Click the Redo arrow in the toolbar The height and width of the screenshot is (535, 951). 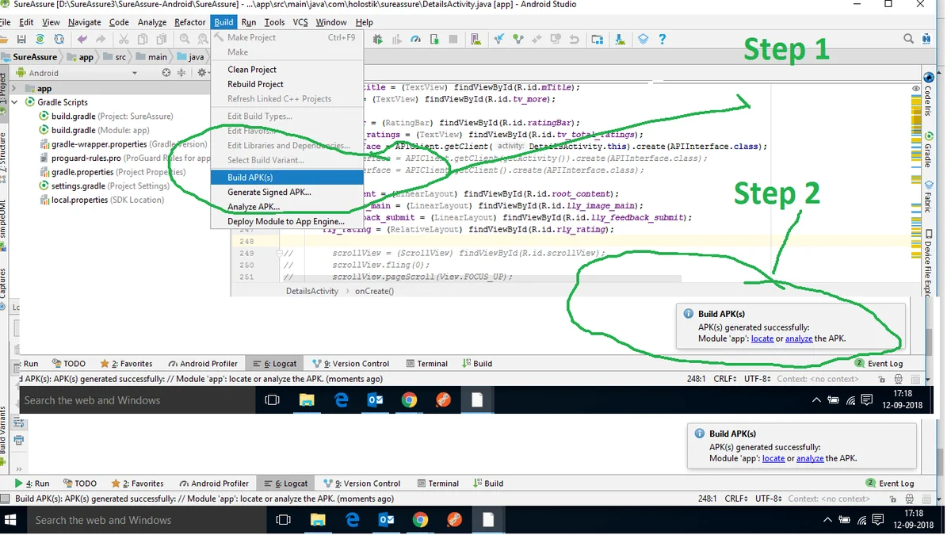point(101,39)
